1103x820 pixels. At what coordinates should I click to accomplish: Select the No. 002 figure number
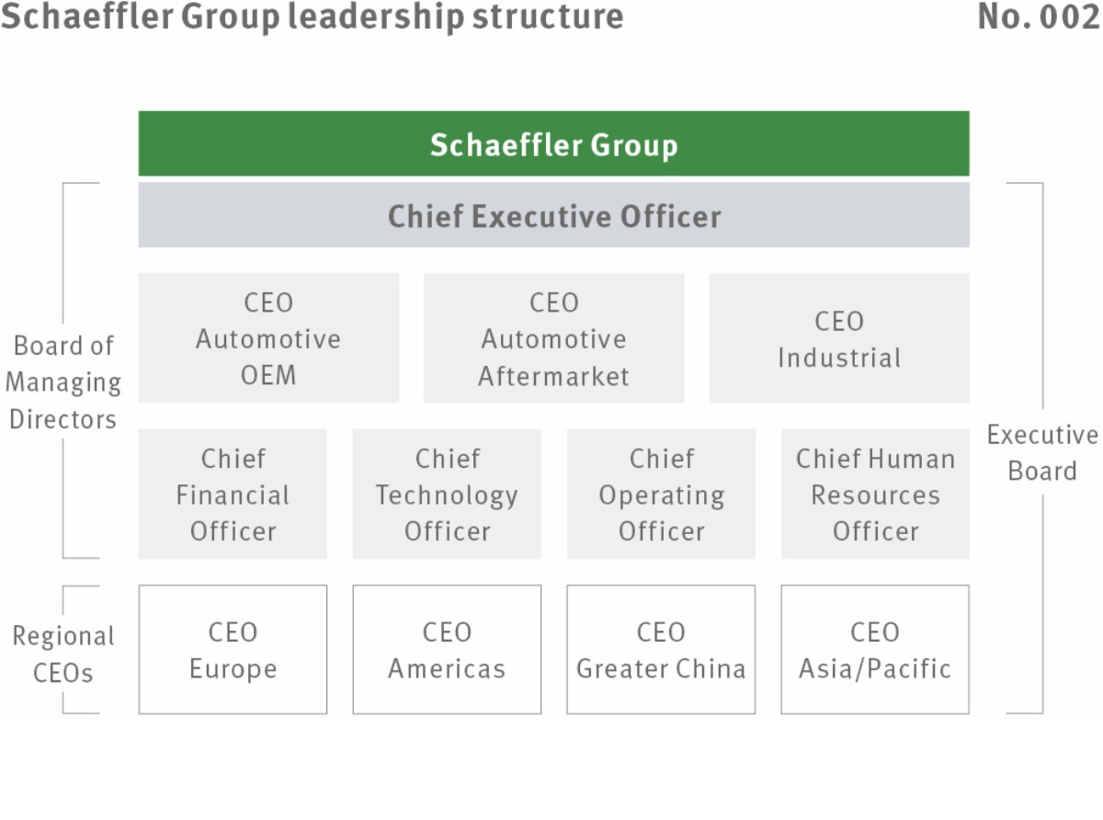pos(1039,17)
